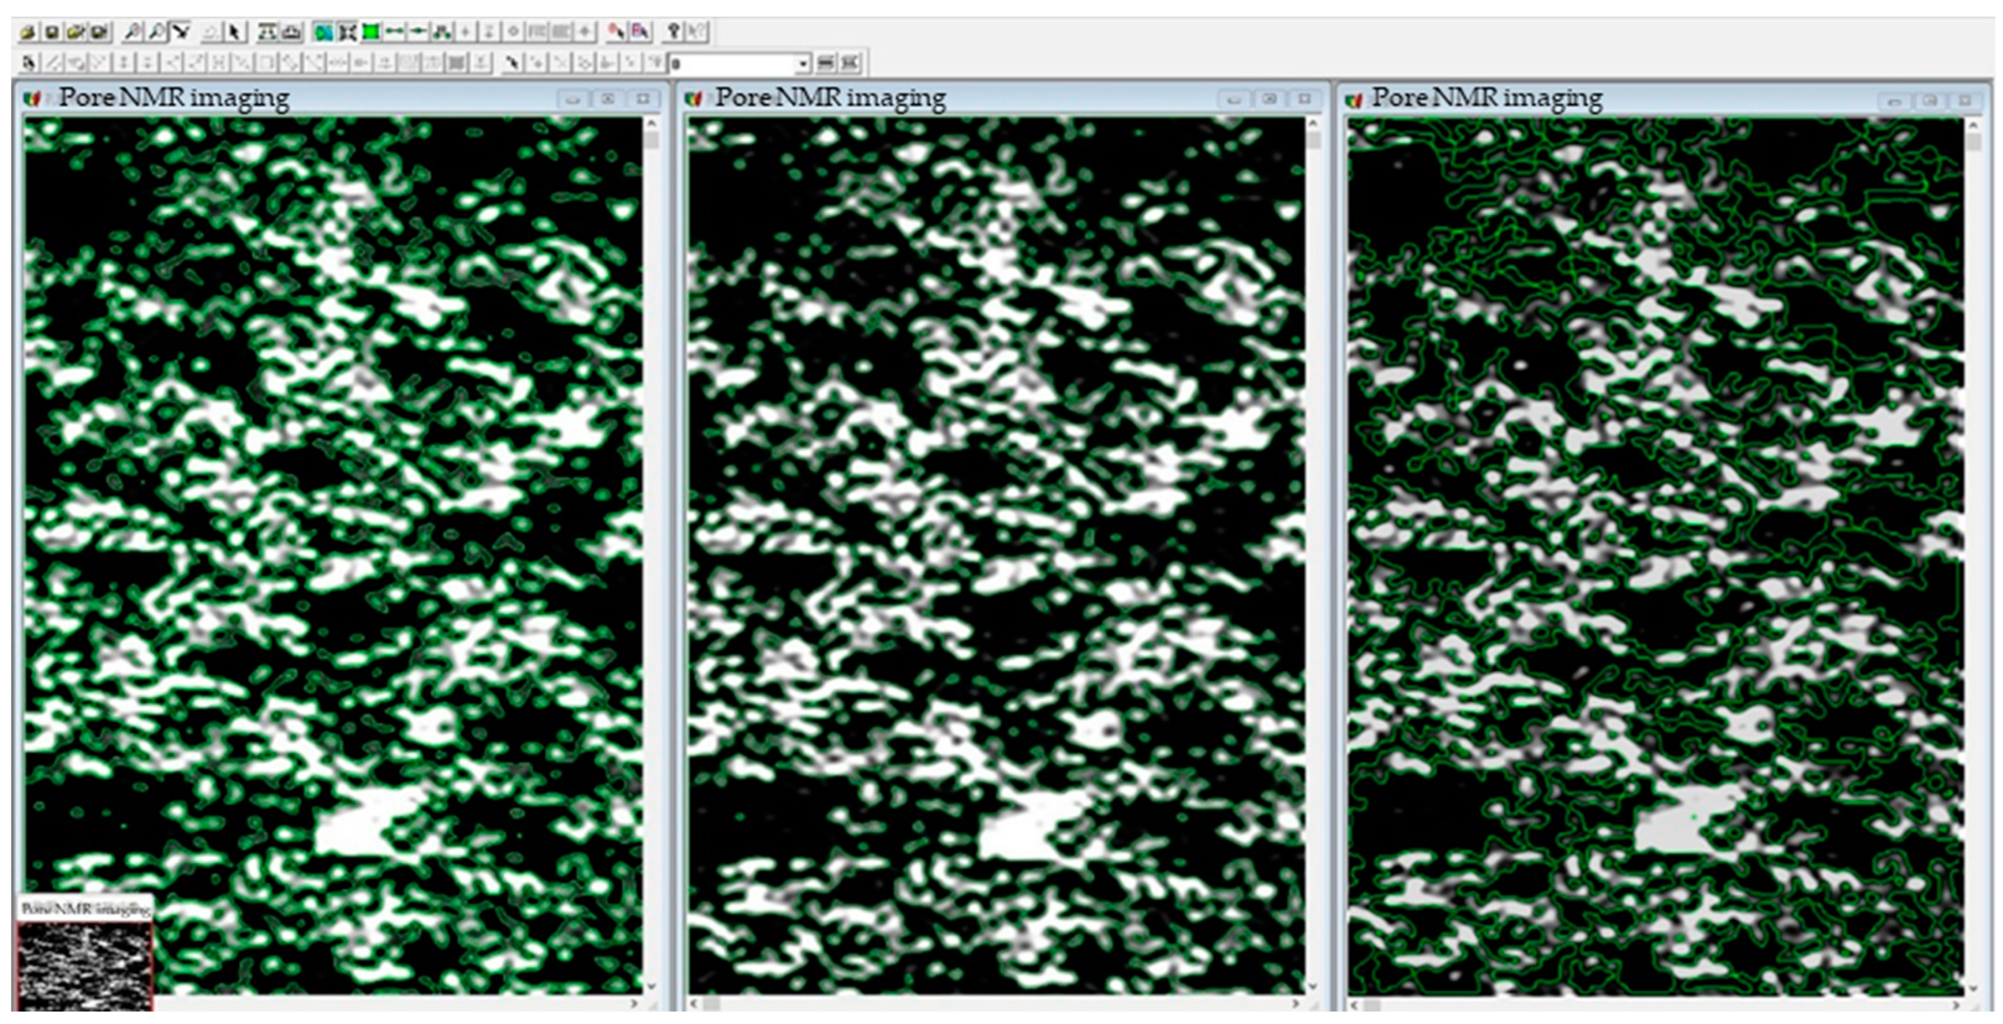Click the green nodes tree icon
2003x1024 pixels.
coord(441,32)
